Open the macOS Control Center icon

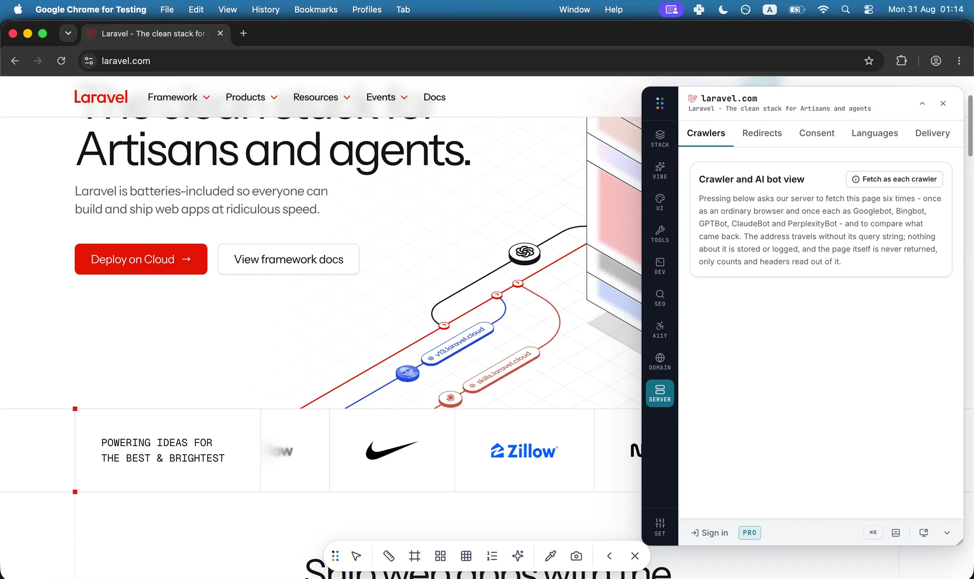(x=869, y=10)
